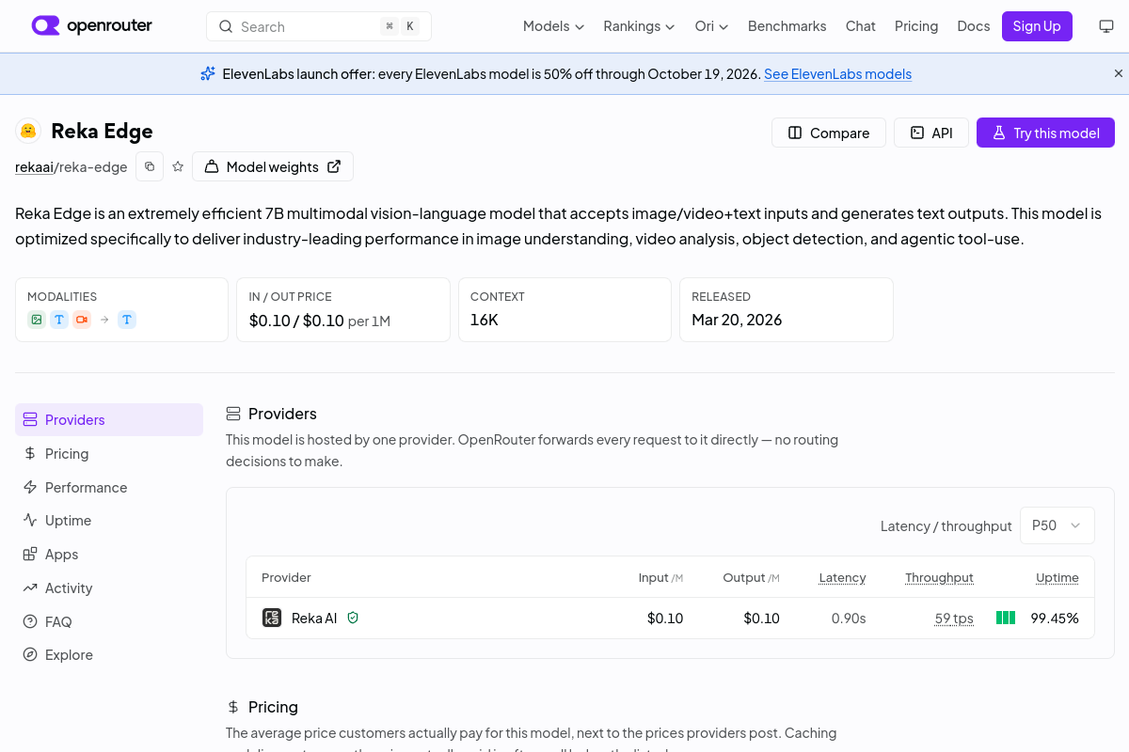This screenshot has height=752, width=1129.
Task: Click the Latency column header
Action: pyautogui.click(x=842, y=578)
